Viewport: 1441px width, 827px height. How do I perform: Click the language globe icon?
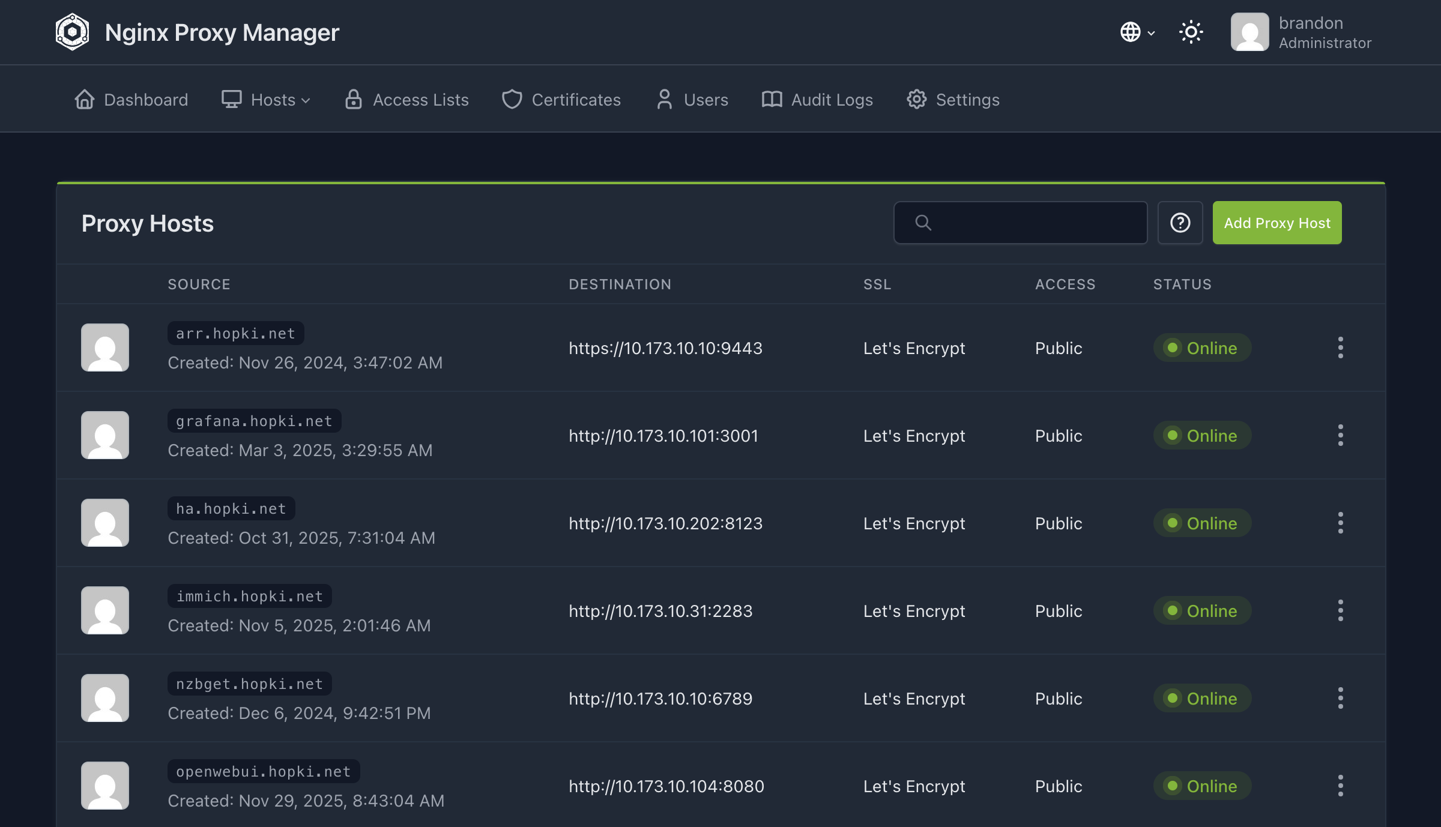tap(1130, 32)
